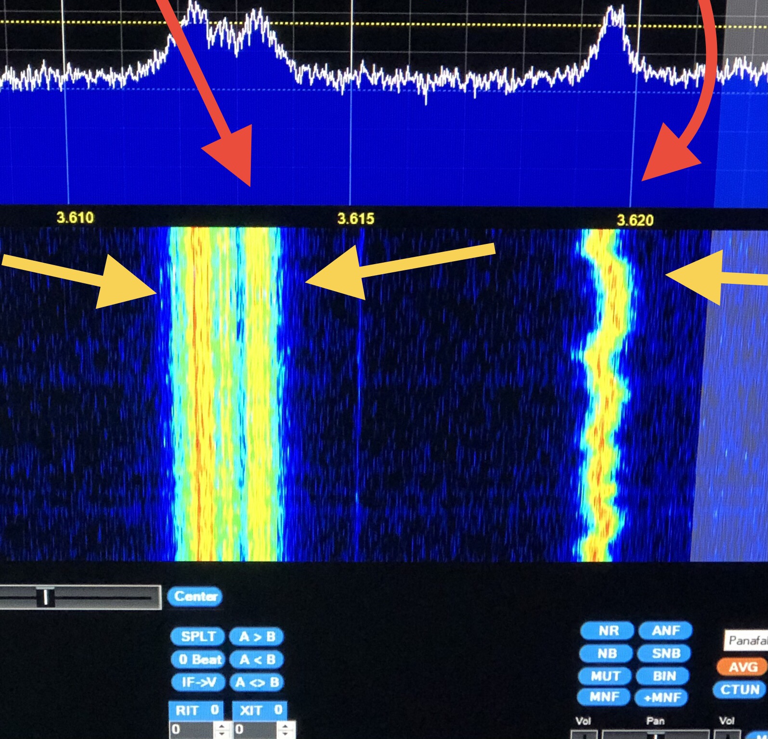The width and height of the screenshot is (768, 739).
Task: Copy VFO A to B with A > B
Action: click(257, 637)
